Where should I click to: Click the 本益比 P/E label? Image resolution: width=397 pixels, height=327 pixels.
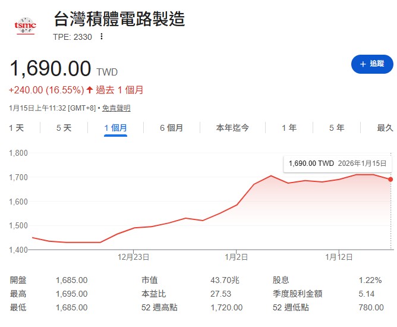154,294
